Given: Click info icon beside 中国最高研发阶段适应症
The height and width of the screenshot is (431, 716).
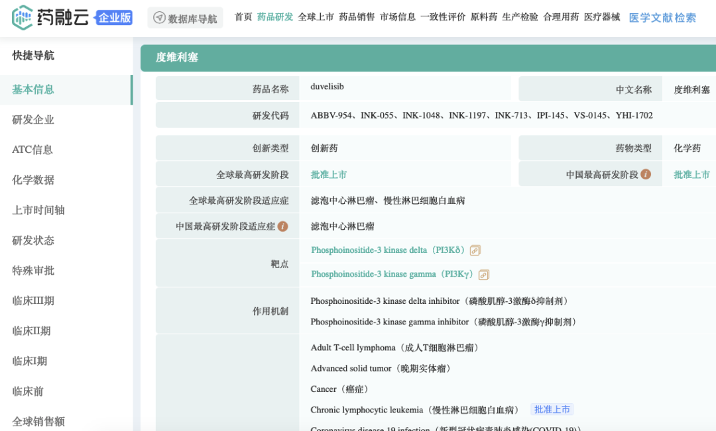Looking at the screenshot, I should (x=282, y=226).
